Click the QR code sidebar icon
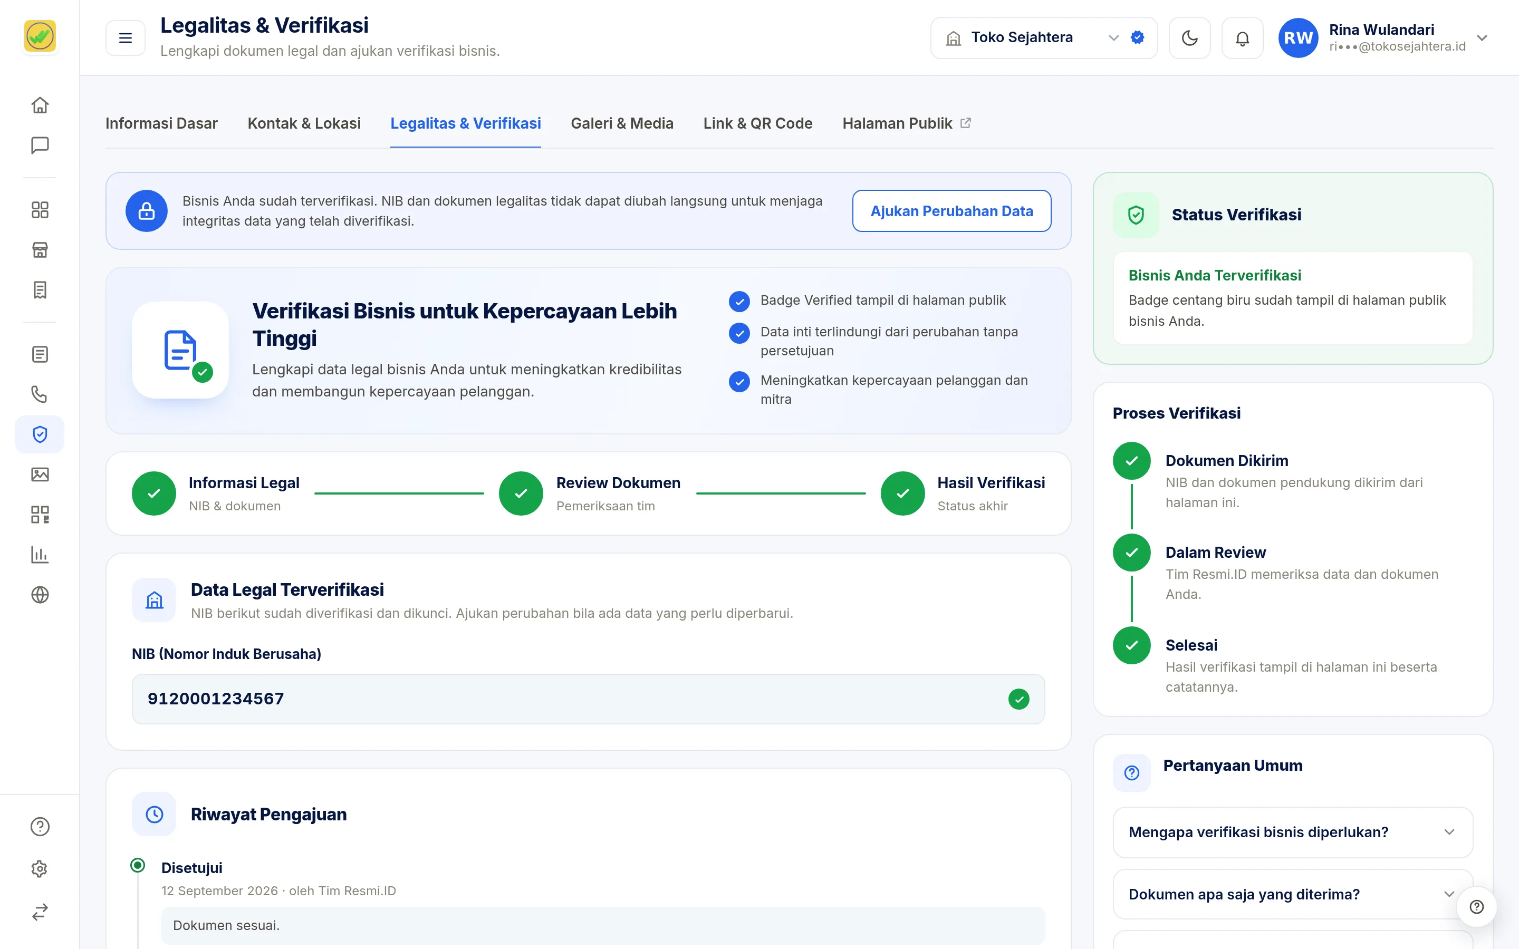Viewport: 1519px width, 949px height. point(40,515)
